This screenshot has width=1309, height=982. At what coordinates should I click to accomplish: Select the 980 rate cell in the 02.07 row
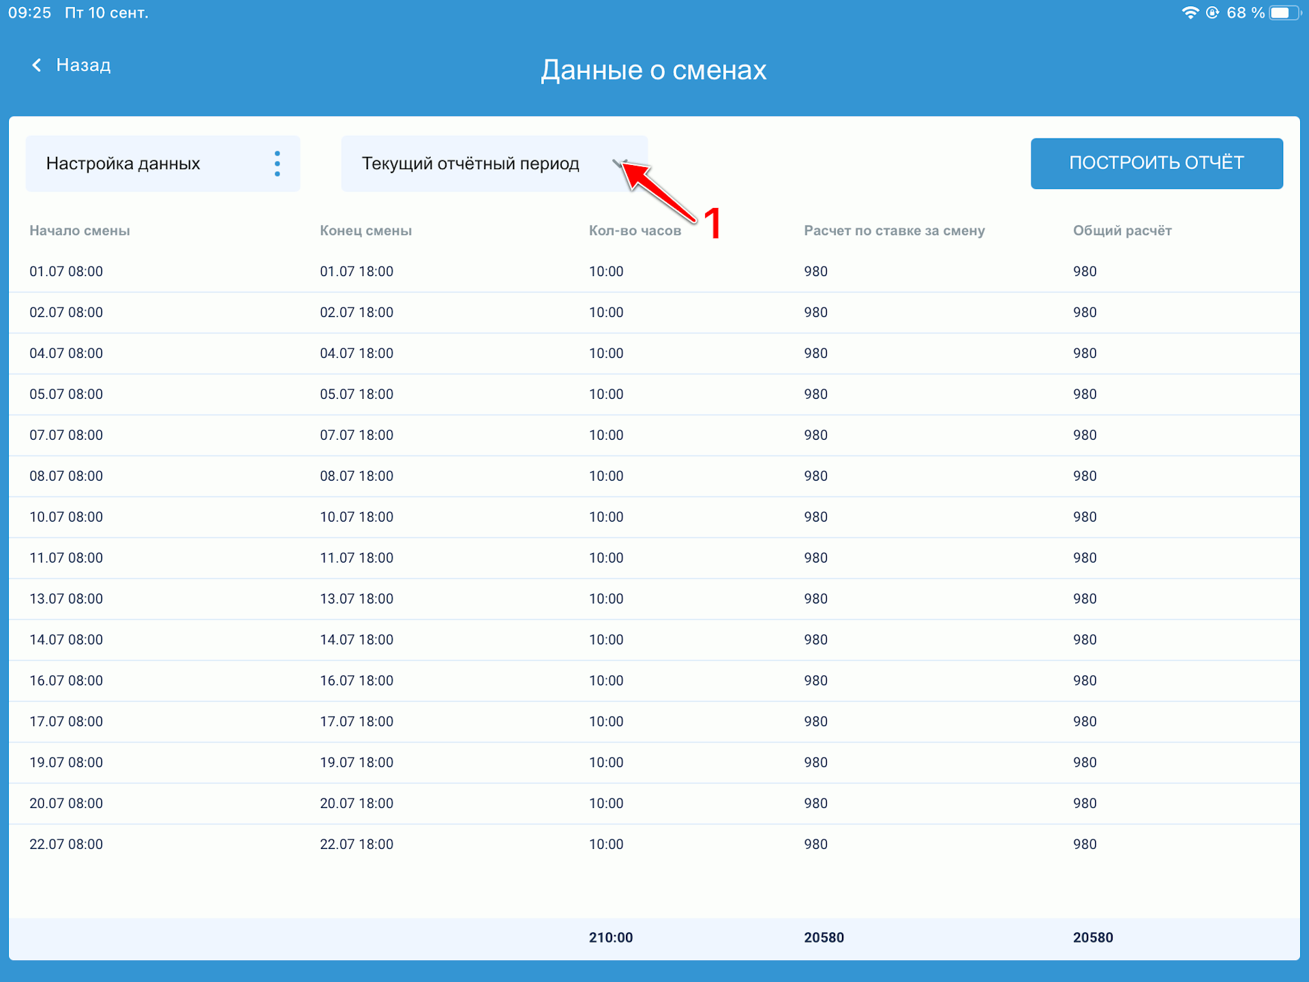[815, 312]
